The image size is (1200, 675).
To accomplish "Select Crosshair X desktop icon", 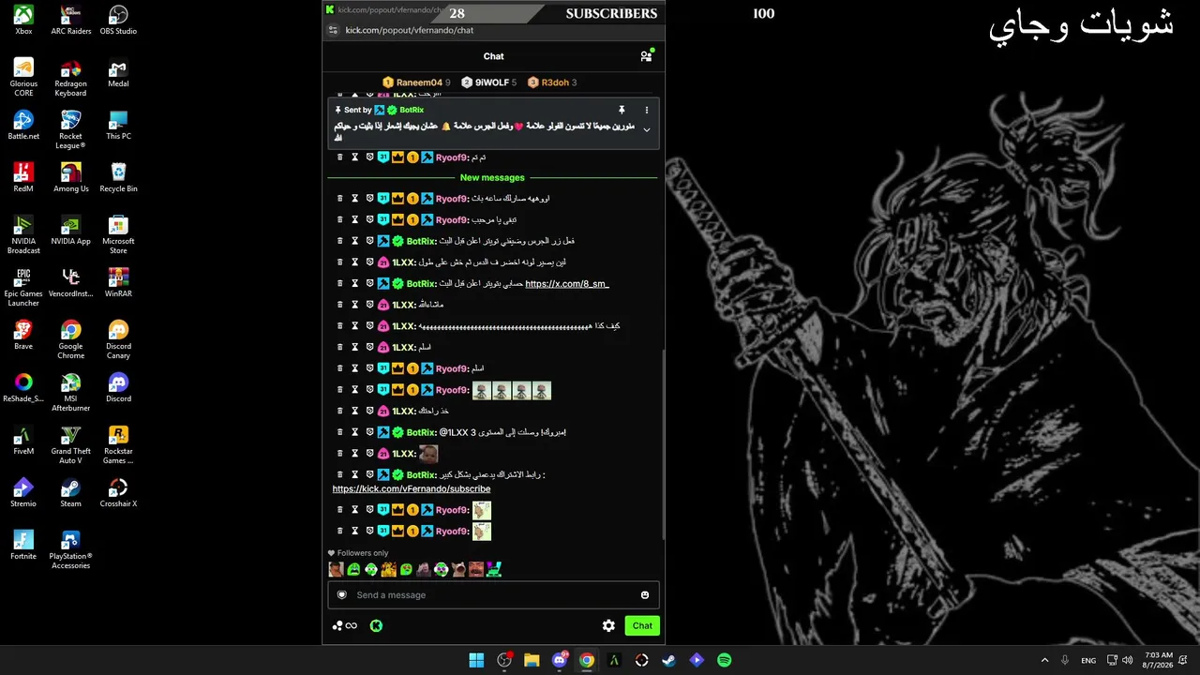I will pyautogui.click(x=118, y=492).
